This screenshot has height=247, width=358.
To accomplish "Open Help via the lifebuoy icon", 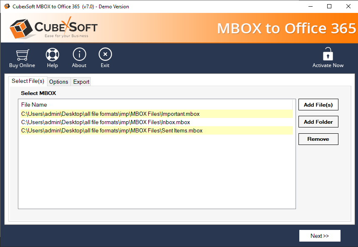I will click(x=52, y=55).
